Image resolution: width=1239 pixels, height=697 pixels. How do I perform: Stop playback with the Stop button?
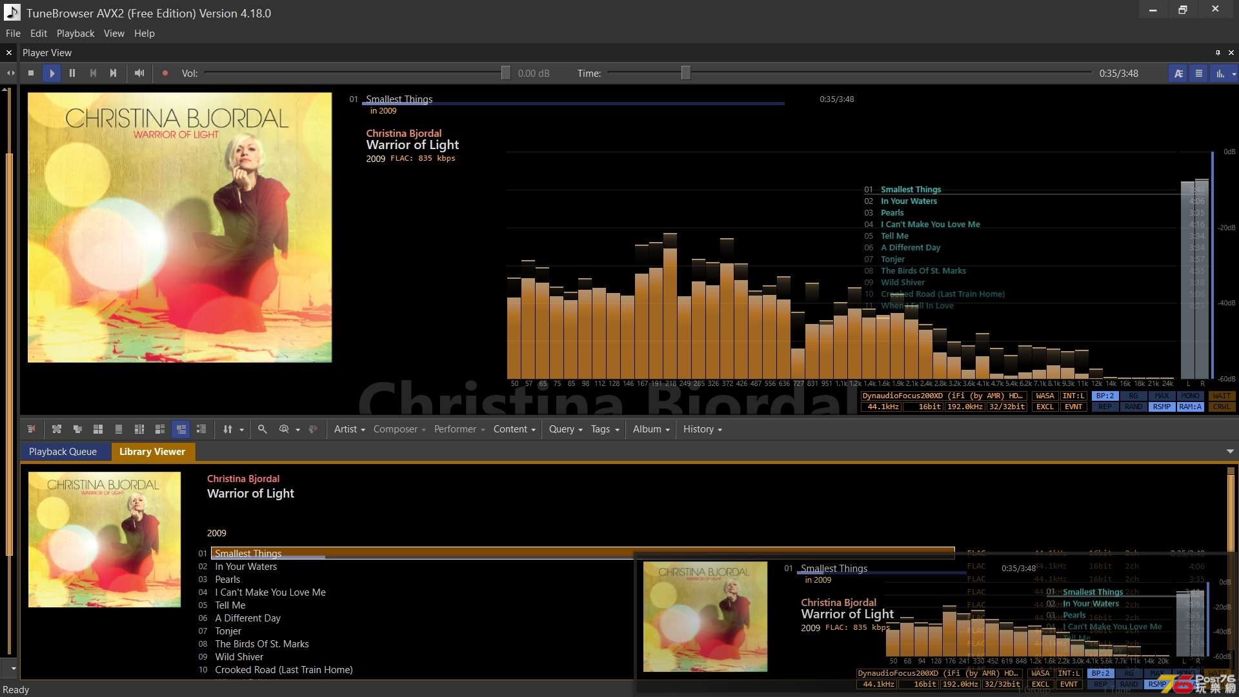pos(31,73)
